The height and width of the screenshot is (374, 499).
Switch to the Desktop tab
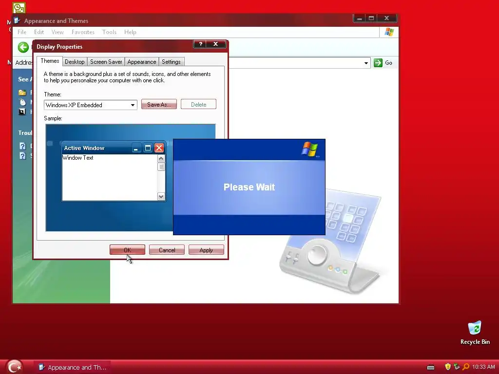click(x=75, y=62)
